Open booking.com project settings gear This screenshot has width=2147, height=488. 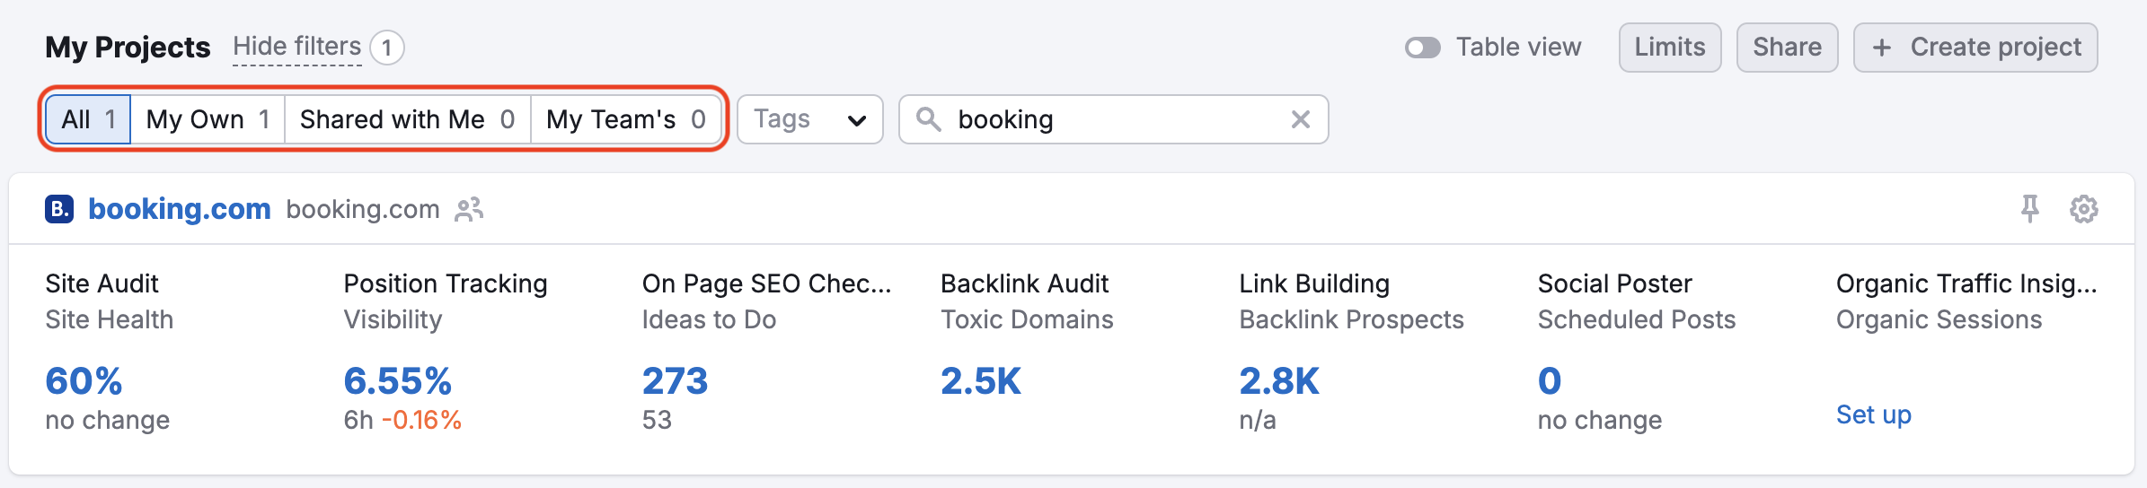(x=2083, y=209)
